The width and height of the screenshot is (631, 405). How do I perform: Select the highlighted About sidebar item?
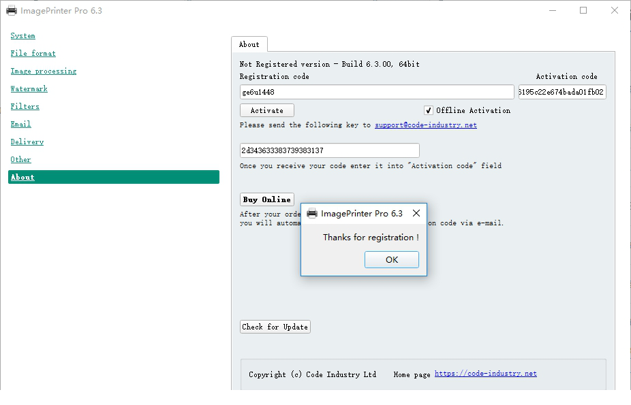114,177
